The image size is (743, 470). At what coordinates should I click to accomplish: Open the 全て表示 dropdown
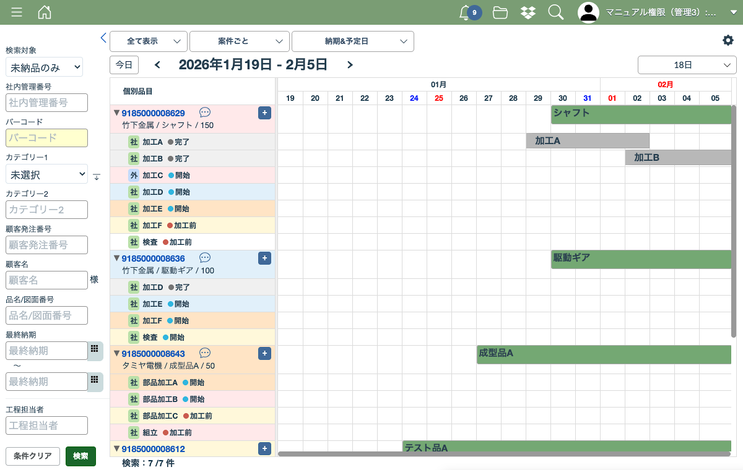point(149,41)
